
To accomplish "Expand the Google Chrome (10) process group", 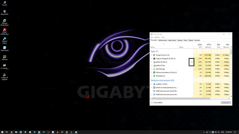I will 151,55.
